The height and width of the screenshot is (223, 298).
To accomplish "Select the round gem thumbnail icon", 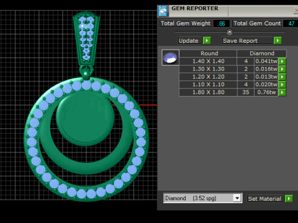I will pyautogui.click(x=170, y=58).
